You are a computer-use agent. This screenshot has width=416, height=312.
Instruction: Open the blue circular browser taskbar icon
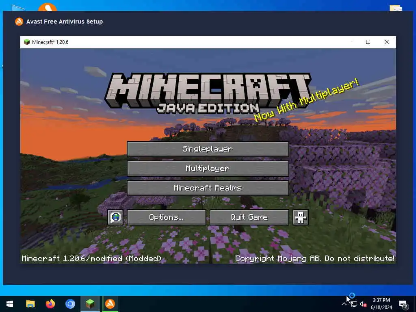point(70,304)
